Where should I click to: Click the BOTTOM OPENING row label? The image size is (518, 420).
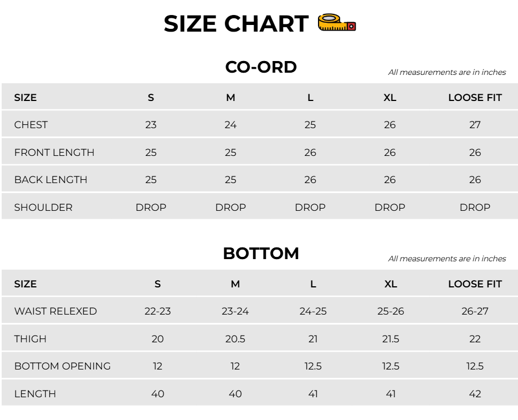(x=63, y=366)
